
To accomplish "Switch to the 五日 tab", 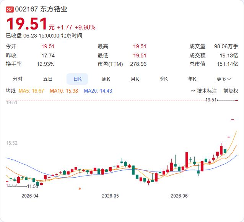I will (48, 79).
